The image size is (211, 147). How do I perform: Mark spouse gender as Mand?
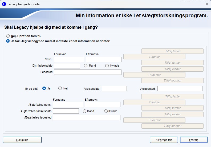85,111
